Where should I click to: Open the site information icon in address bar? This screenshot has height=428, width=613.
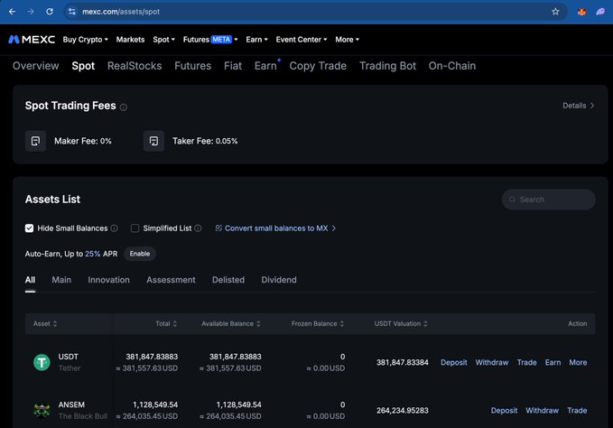tap(72, 12)
